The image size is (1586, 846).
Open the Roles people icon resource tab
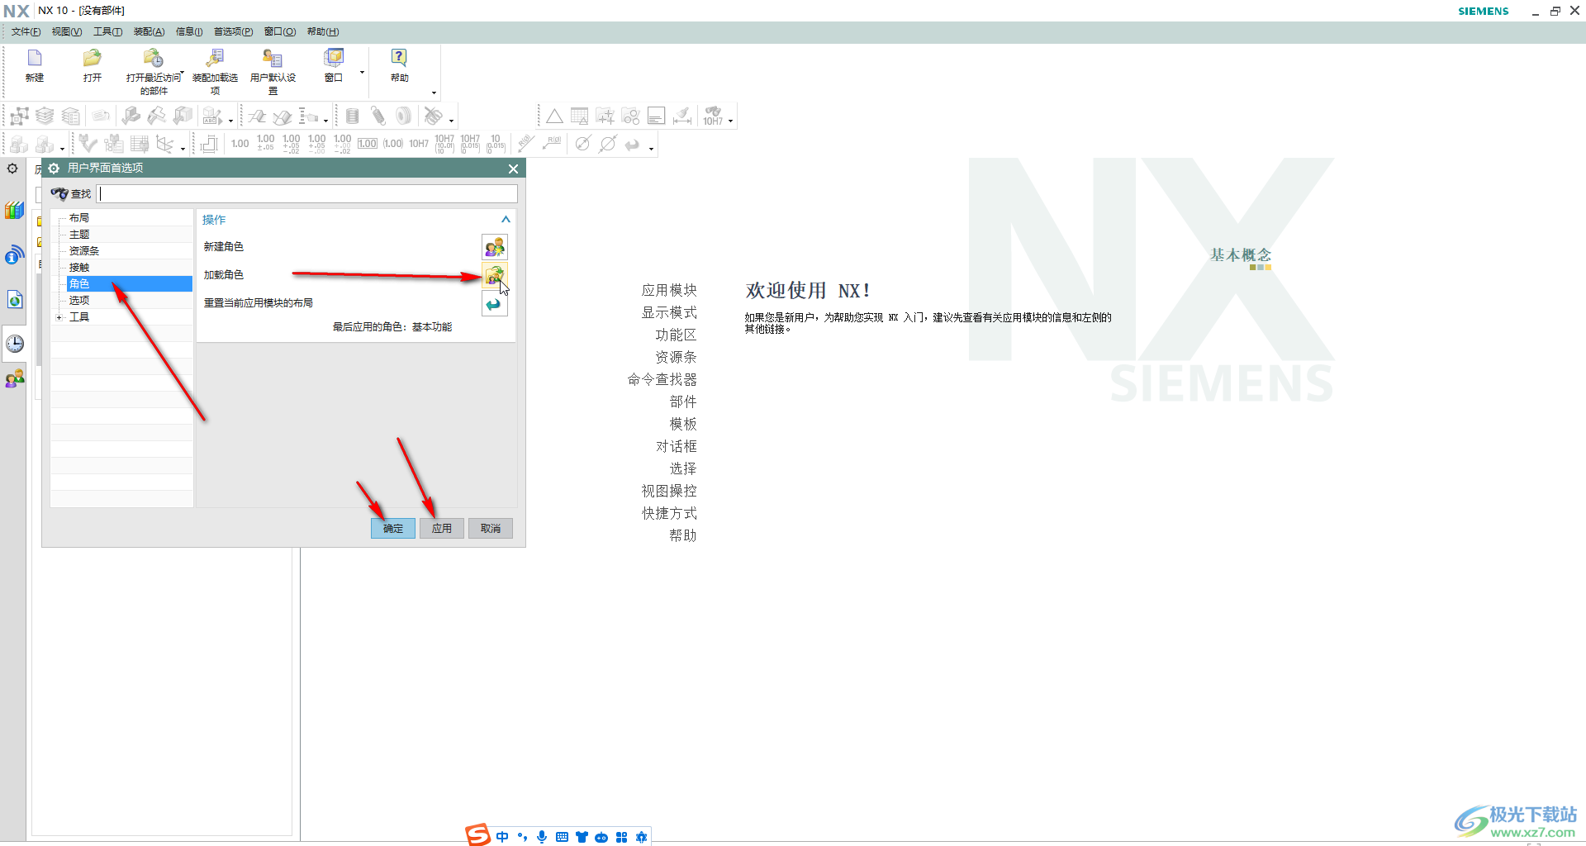point(15,379)
